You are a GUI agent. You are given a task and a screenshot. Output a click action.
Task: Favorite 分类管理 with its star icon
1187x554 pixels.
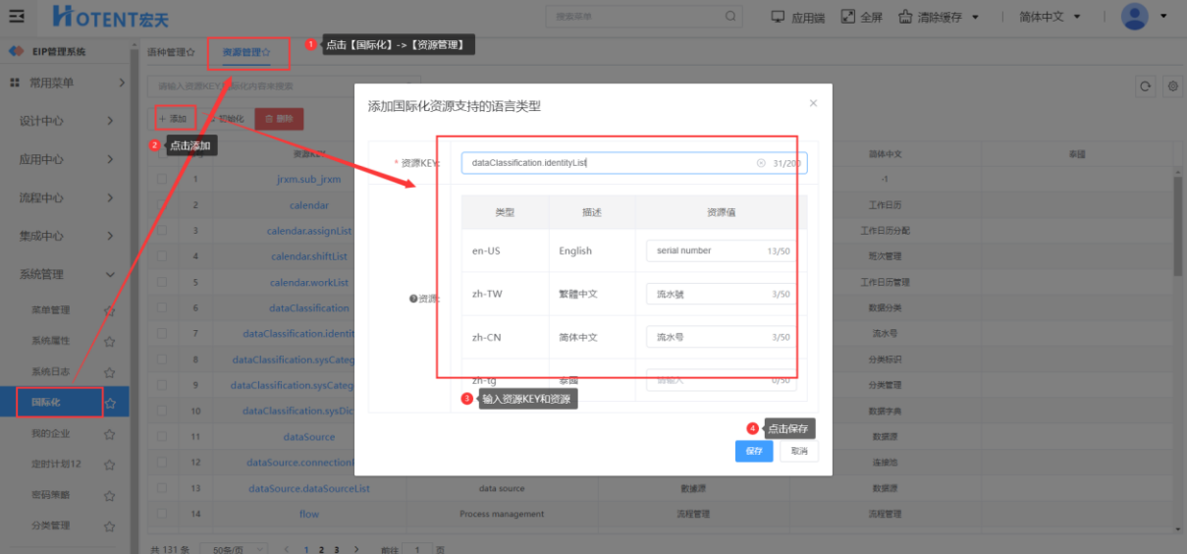(110, 526)
